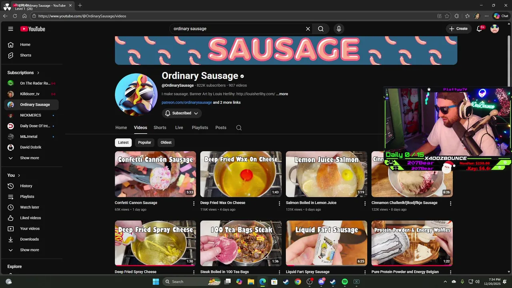512x288 pixels.
Task: Click the Ordinary Sausage channel avatar
Action: pos(136,94)
